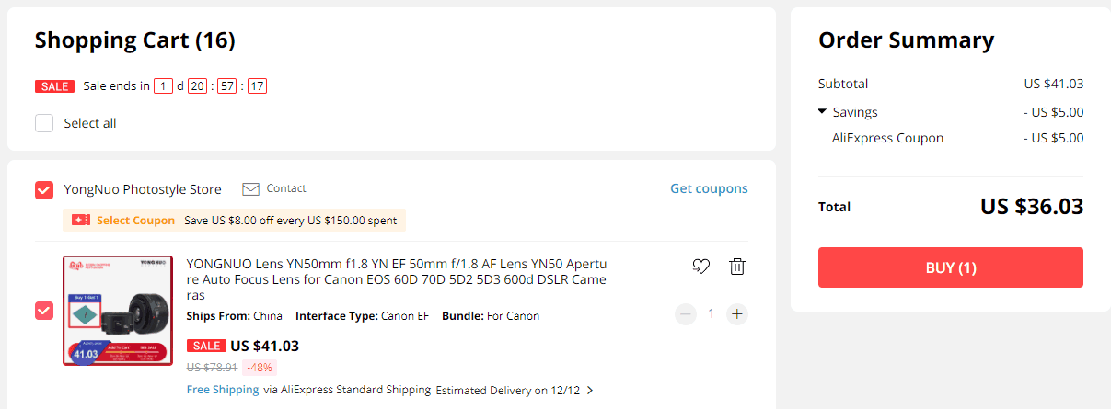This screenshot has width=1111, height=409.
Task: Click the envelope Contact icon
Action: pyautogui.click(x=250, y=188)
